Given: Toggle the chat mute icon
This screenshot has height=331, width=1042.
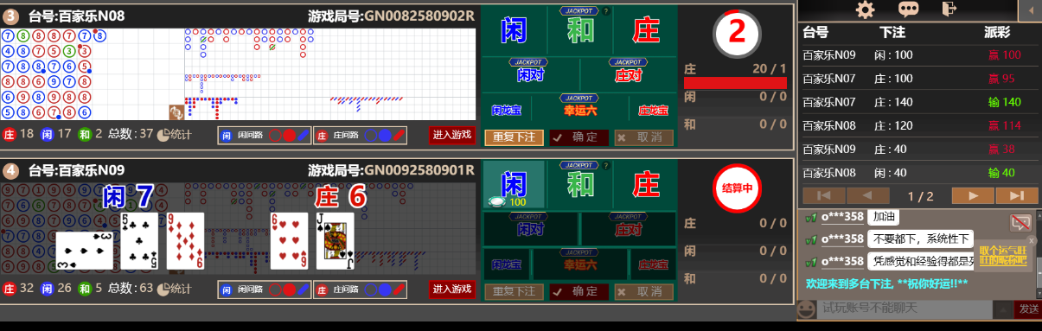Looking at the screenshot, I should (x=1020, y=223).
